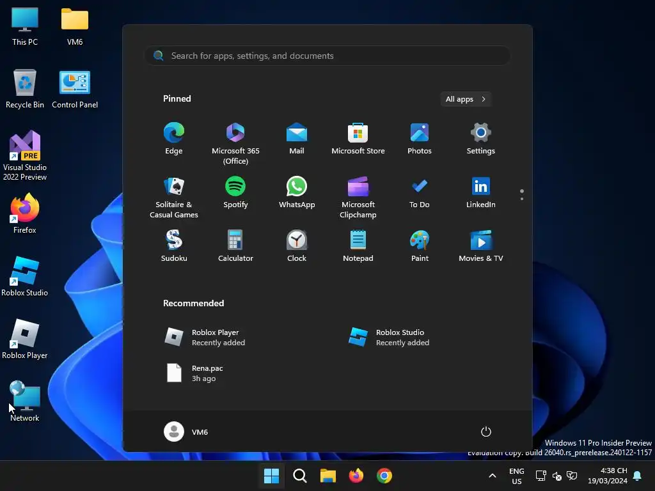Open Settings from pinned apps

pos(481,139)
